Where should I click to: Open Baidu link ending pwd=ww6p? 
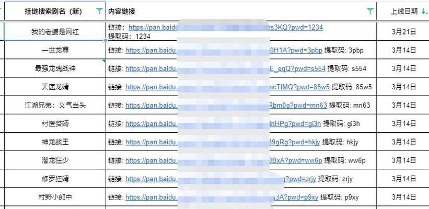pyautogui.click(x=224, y=160)
